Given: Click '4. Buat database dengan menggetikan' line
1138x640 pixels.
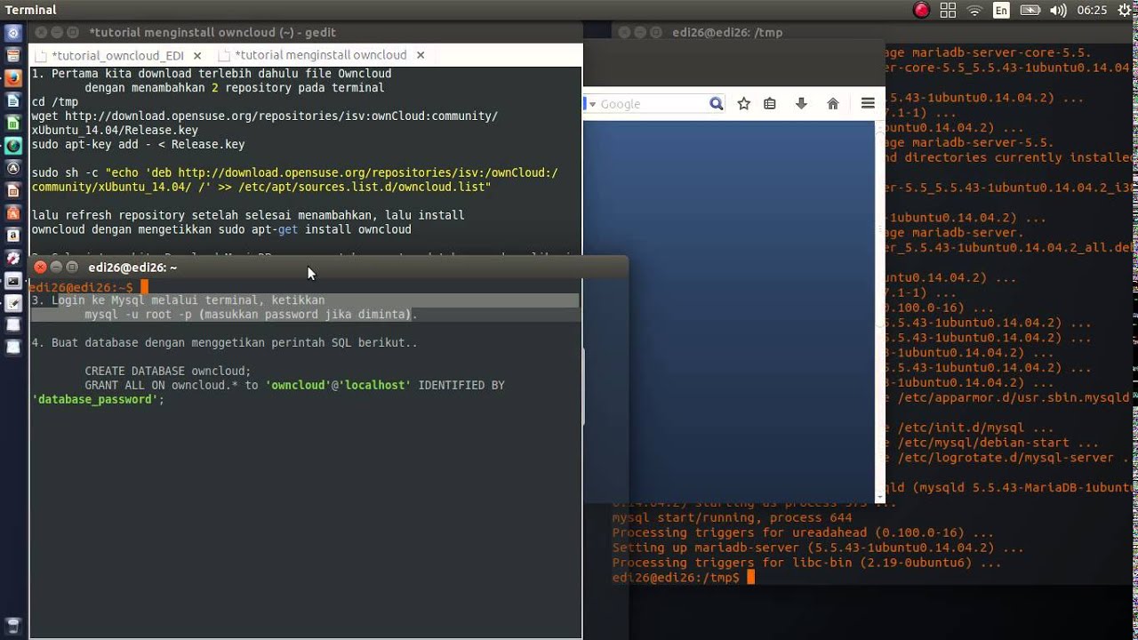Looking at the screenshot, I should (224, 343).
